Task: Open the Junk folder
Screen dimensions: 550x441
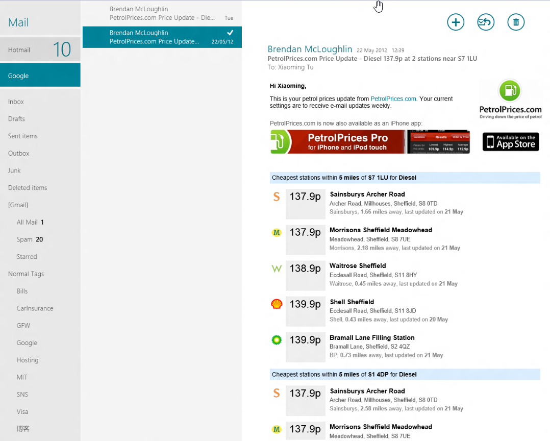Action: (x=14, y=170)
